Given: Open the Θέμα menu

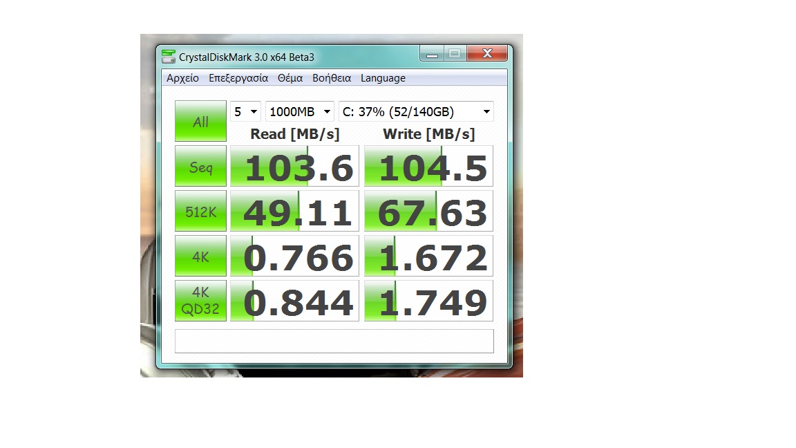Looking at the screenshot, I should tap(290, 78).
